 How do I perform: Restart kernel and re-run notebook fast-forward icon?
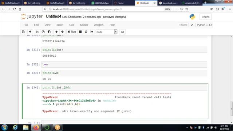(92, 32)
